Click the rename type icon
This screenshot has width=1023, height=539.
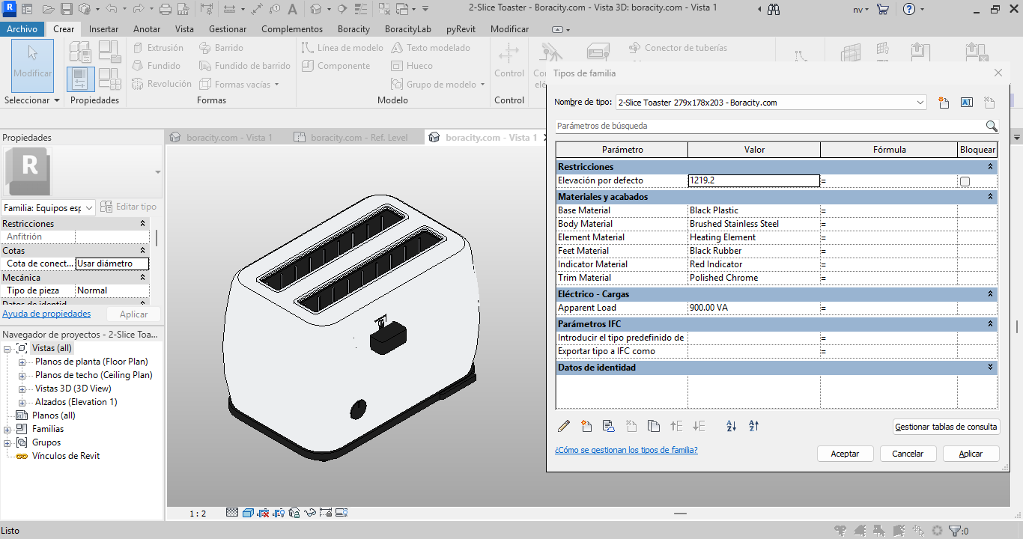pyautogui.click(x=966, y=103)
